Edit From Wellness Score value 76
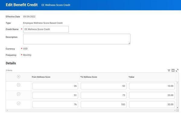The height and width of the screenshot is (113, 181). (55, 105)
